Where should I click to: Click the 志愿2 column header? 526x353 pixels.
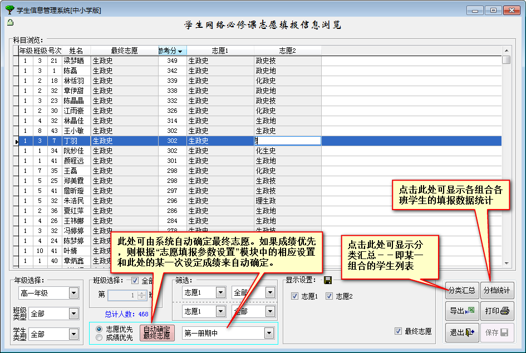point(287,51)
